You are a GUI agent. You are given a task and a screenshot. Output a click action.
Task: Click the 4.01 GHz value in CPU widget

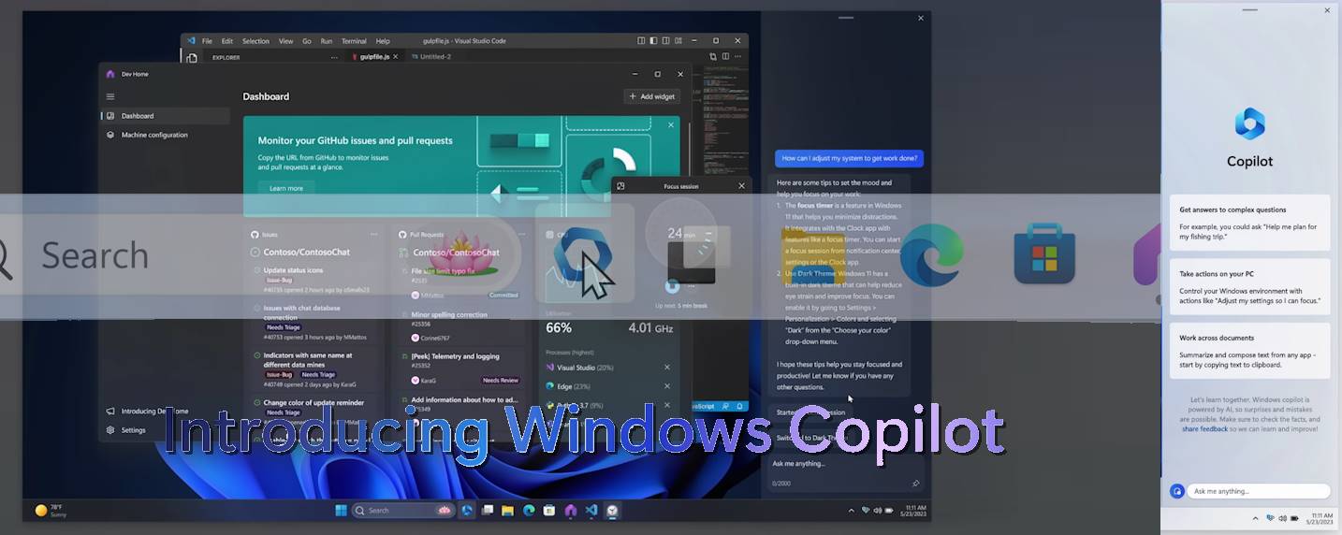(651, 328)
